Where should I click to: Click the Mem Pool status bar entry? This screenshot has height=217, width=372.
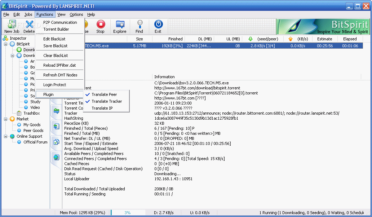point(82,213)
